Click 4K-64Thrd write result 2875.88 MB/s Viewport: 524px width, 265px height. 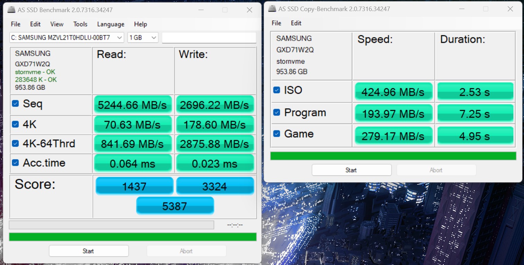(215, 144)
